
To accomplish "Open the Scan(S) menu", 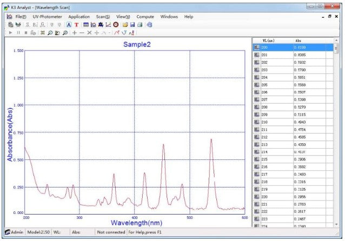I will coord(103,17).
